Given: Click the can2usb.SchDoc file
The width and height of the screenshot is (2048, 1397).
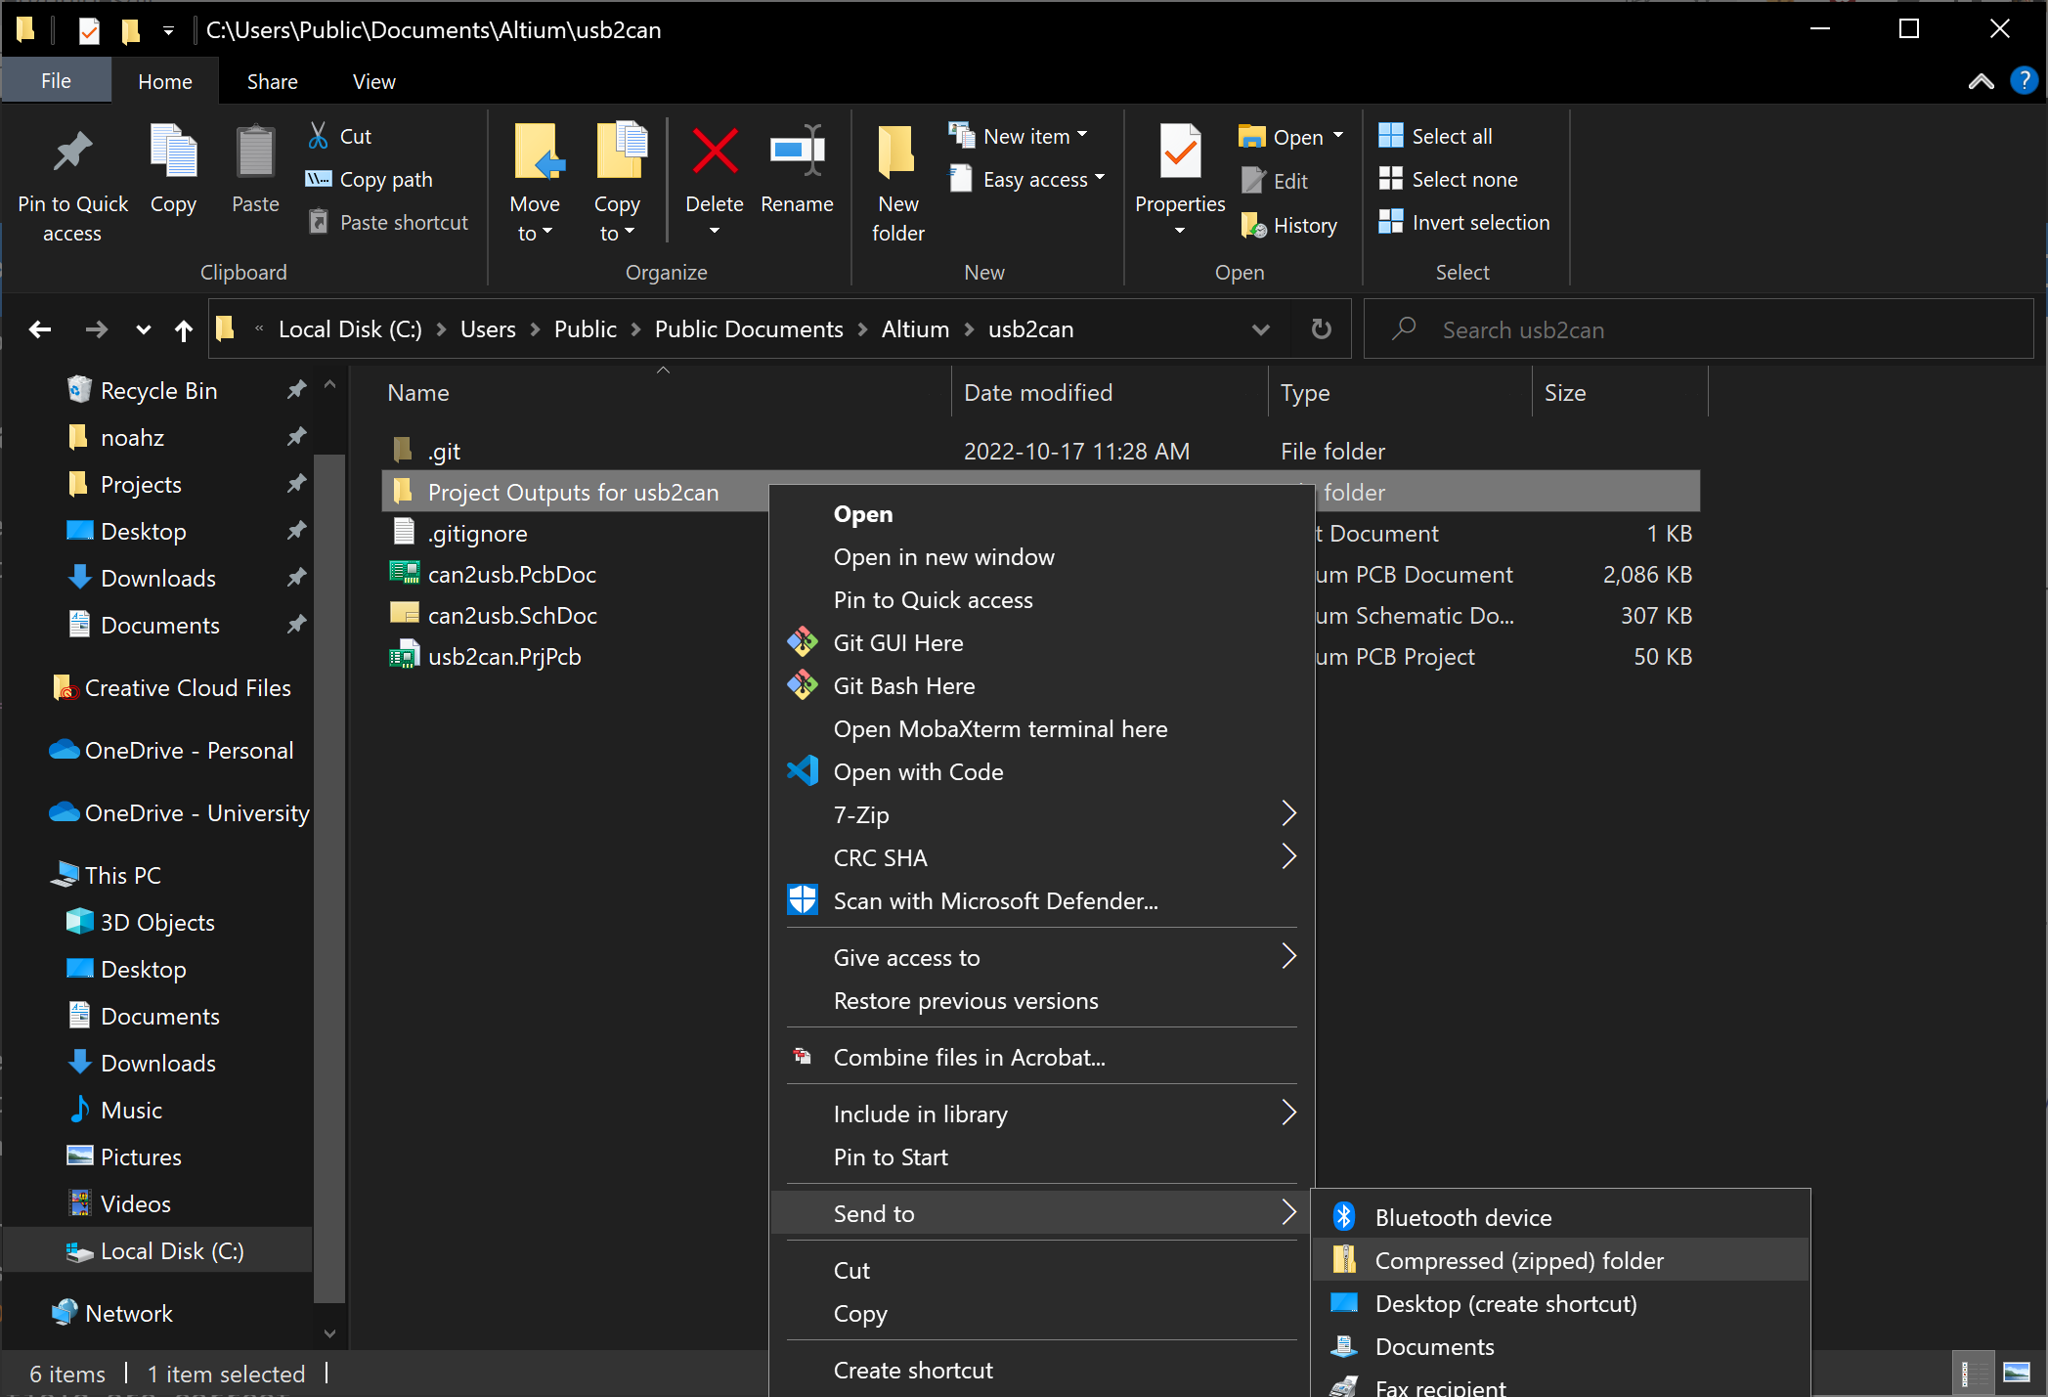Looking at the screenshot, I should coord(513,615).
